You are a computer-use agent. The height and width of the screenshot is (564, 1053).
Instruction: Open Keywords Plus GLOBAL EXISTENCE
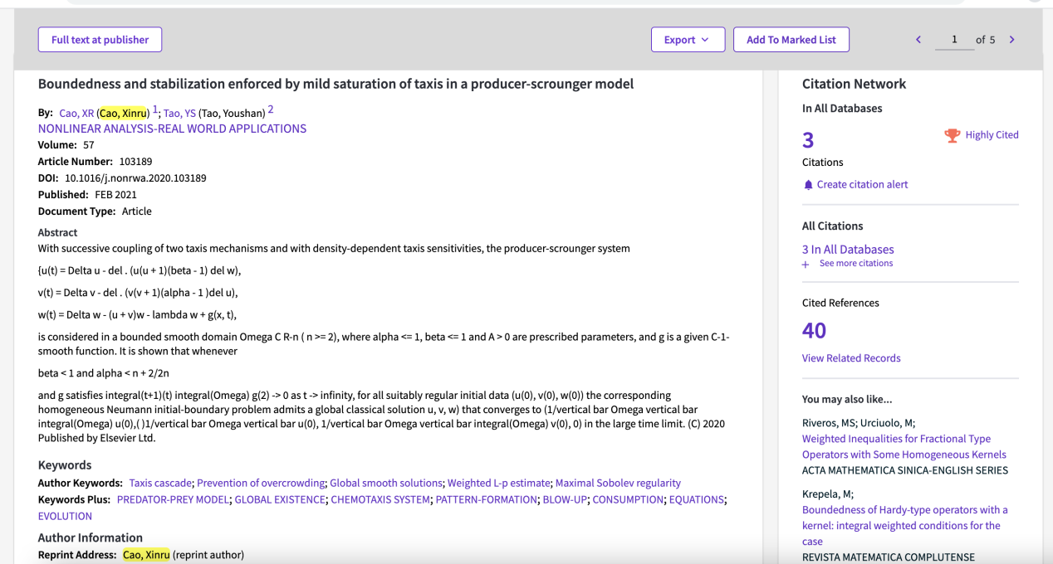[x=280, y=499]
